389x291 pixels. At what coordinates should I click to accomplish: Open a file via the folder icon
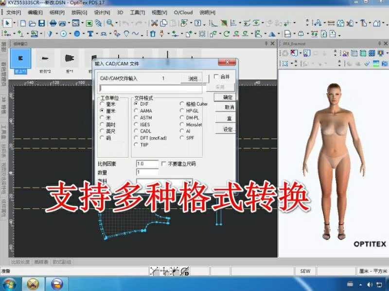tap(32, 23)
